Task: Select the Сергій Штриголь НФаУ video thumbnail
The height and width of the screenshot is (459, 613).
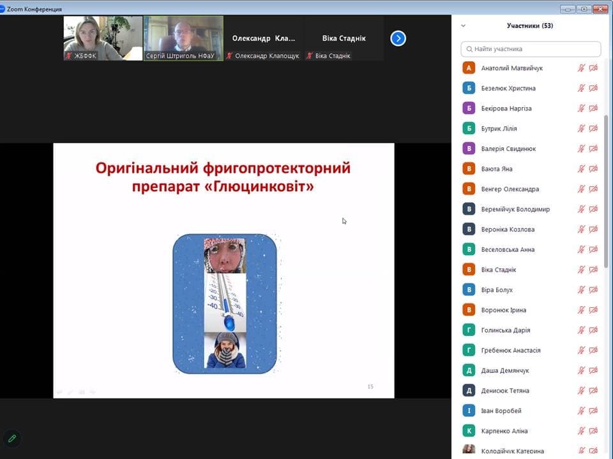Action: click(183, 38)
